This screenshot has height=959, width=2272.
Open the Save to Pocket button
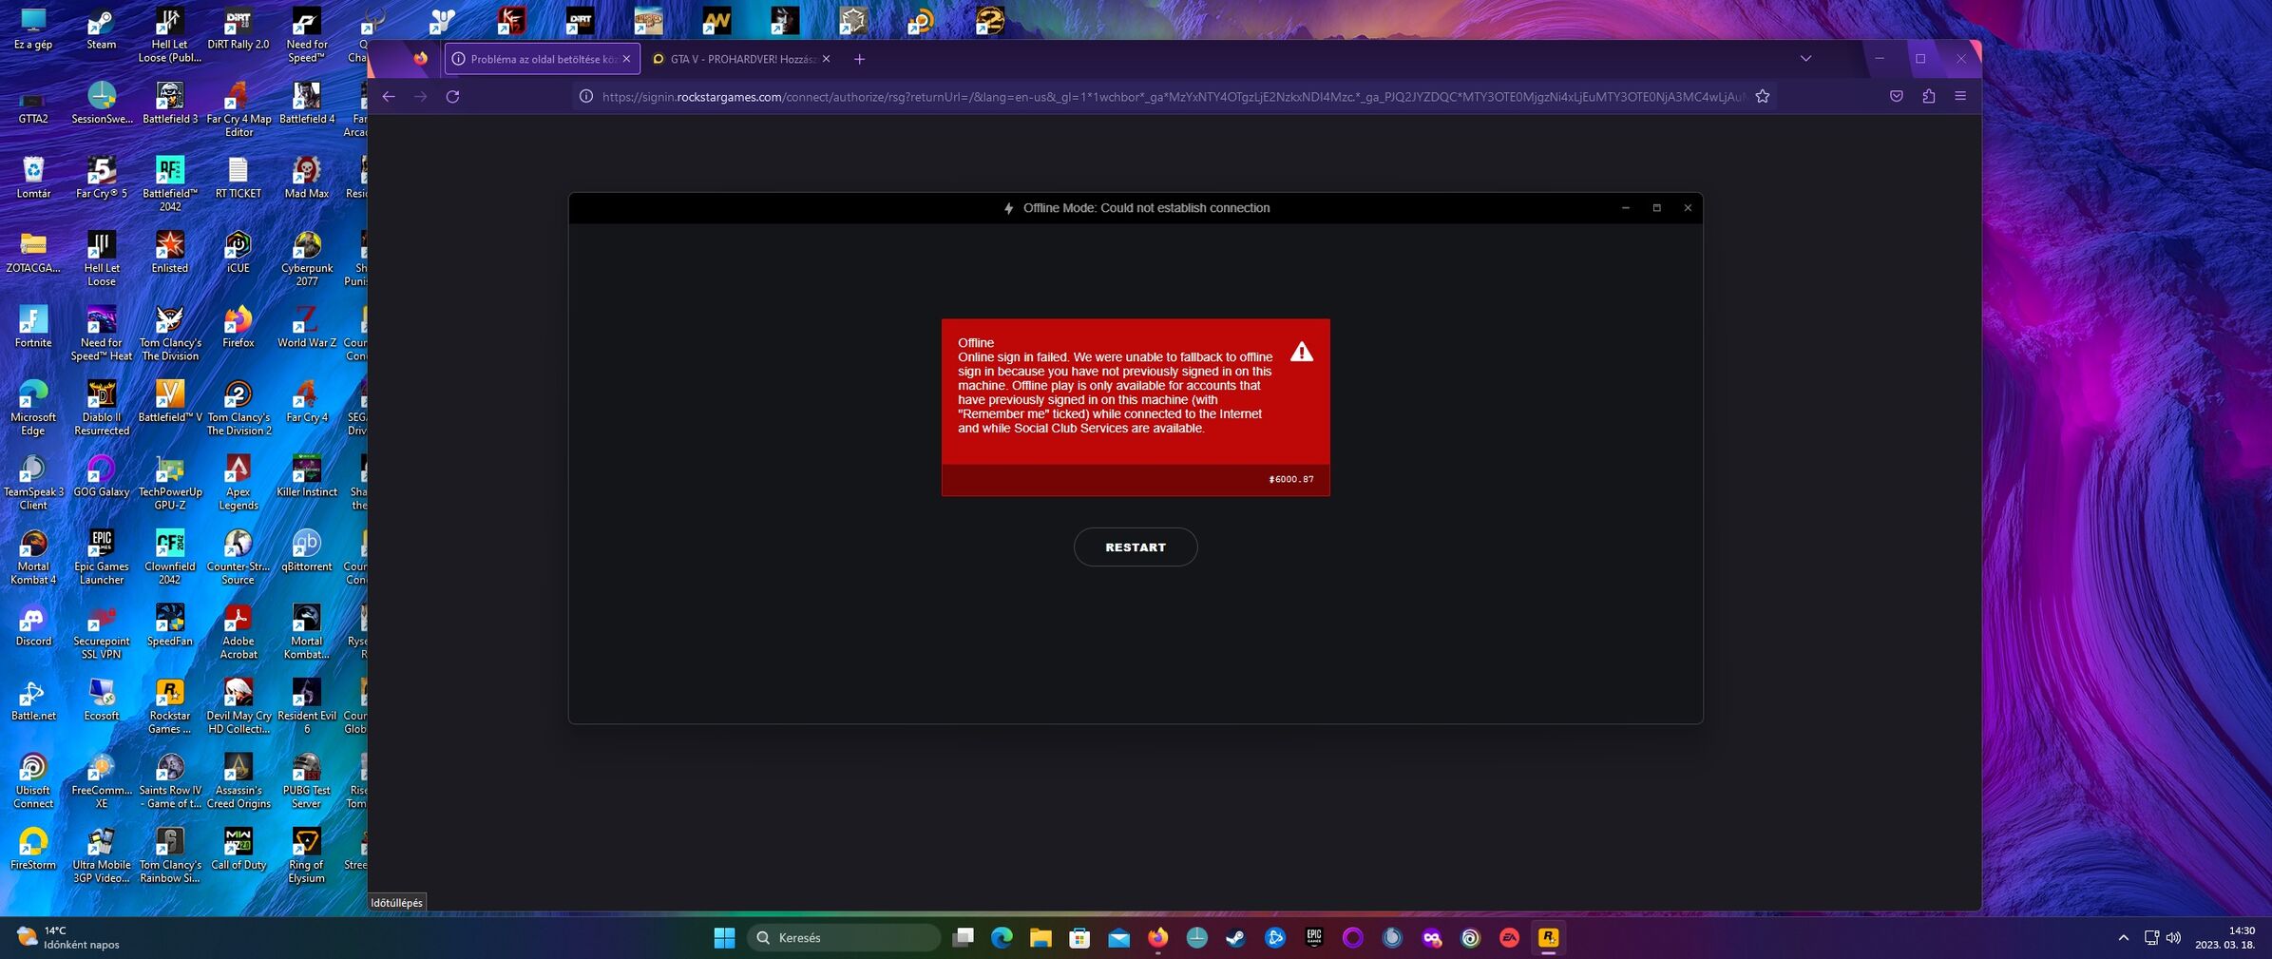click(x=1896, y=96)
